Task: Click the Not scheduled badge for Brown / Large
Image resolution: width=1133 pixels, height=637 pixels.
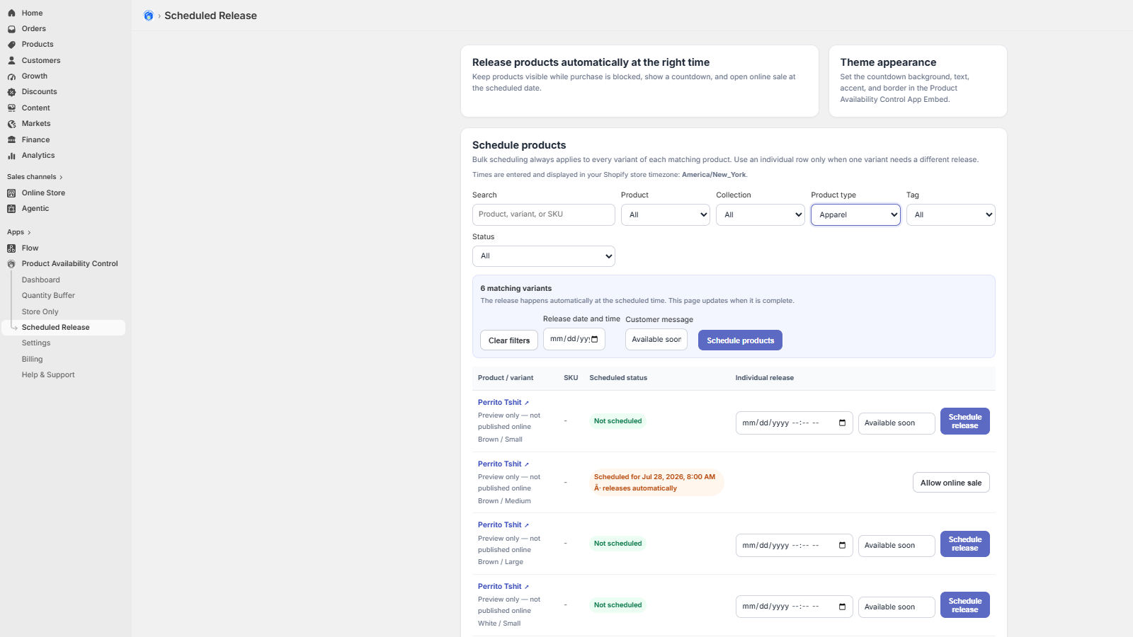Action: point(618,544)
